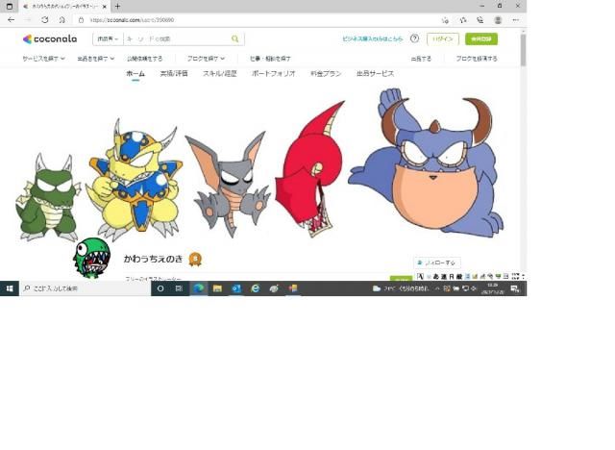
Task: Open Internet Explorer from taskbar
Action: pyautogui.click(x=256, y=288)
